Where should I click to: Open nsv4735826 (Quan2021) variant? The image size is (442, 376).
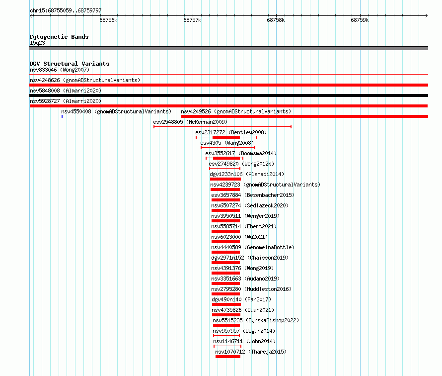[x=243, y=310]
